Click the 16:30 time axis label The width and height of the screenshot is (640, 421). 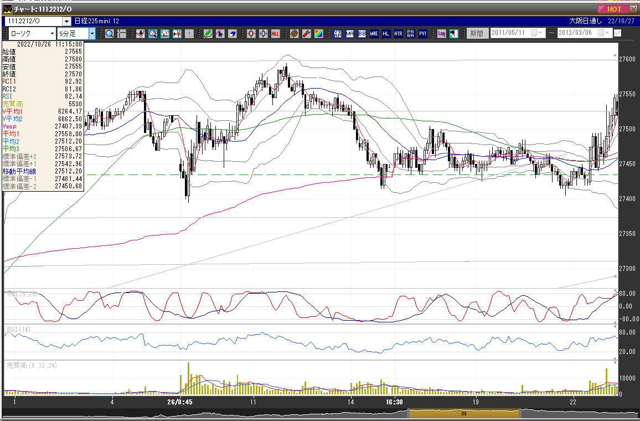[394, 402]
